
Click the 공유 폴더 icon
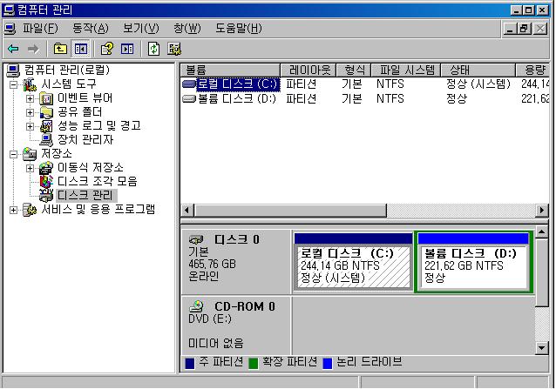(x=46, y=112)
